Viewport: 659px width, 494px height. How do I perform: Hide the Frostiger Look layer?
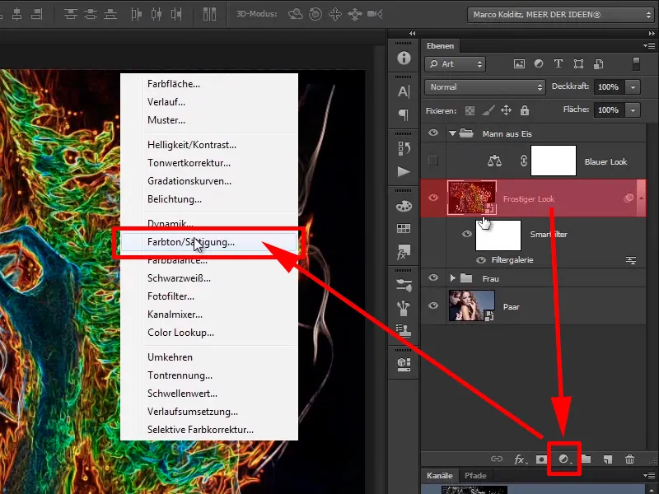(433, 198)
